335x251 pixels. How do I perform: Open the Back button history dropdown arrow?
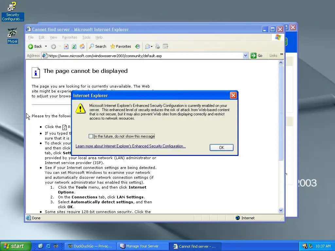(x=46, y=46)
